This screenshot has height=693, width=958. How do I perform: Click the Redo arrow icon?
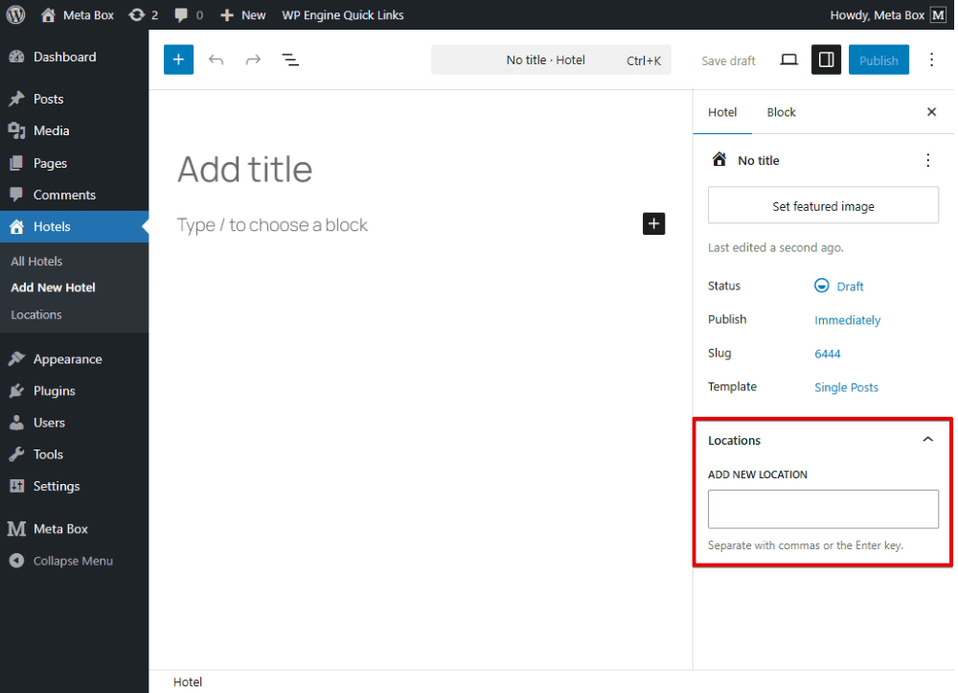(253, 59)
